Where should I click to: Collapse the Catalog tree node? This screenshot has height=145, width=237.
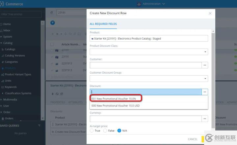(1, 43)
